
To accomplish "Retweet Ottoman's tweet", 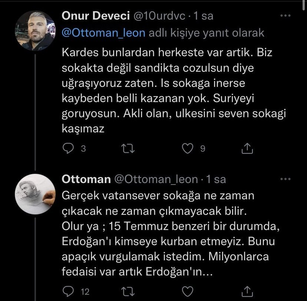I will pos(128,291).
